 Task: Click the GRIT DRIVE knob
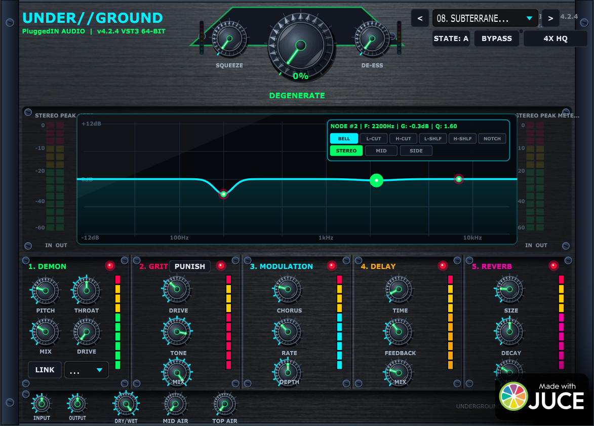177,290
